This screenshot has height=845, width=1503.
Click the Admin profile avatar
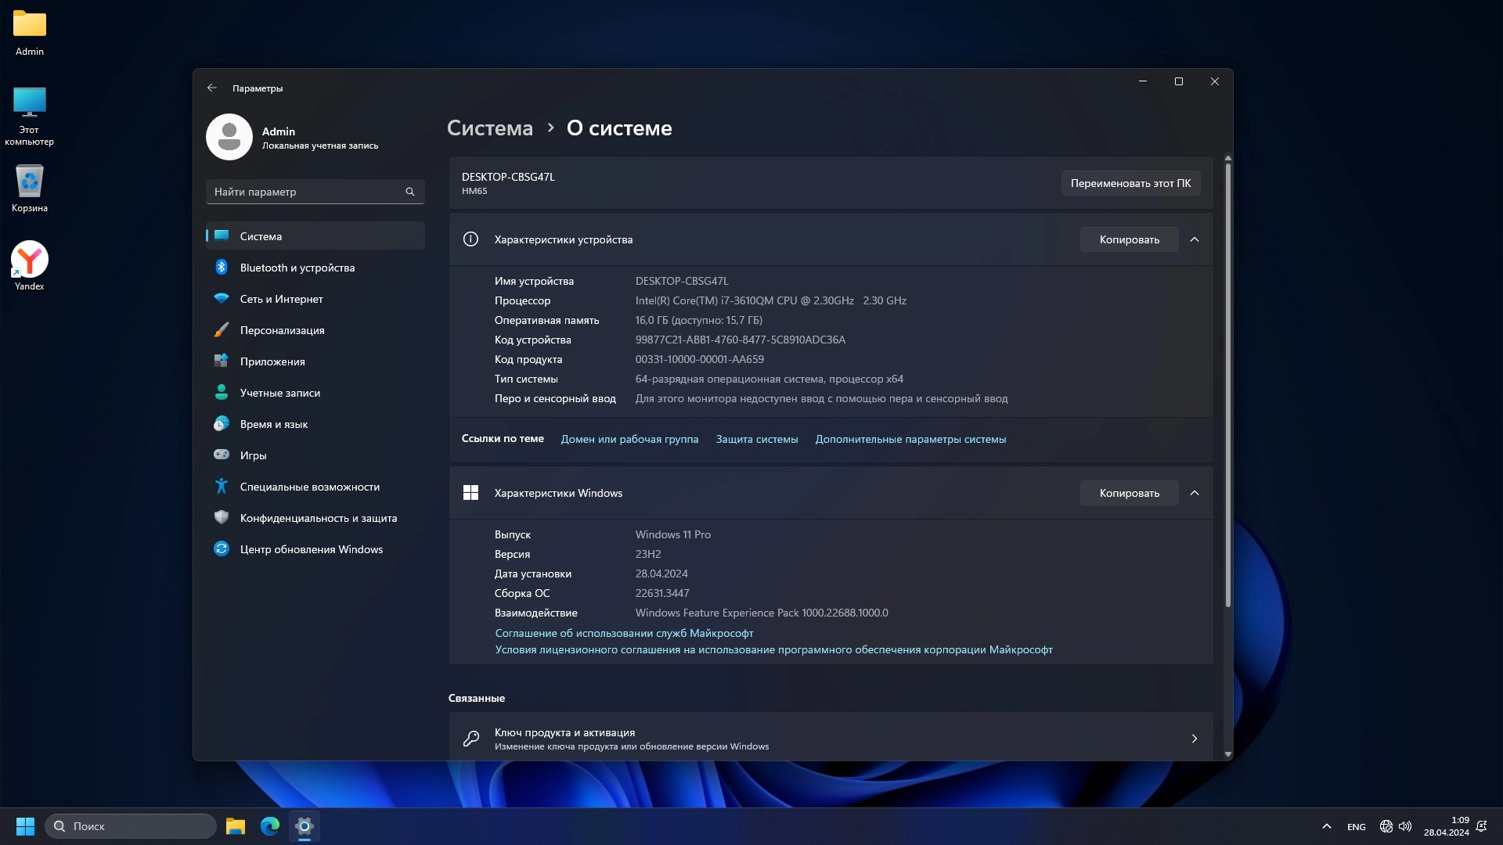pyautogui.click(x=229, y=138)
